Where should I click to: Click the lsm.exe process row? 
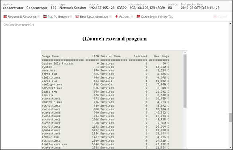pos(106,95)
